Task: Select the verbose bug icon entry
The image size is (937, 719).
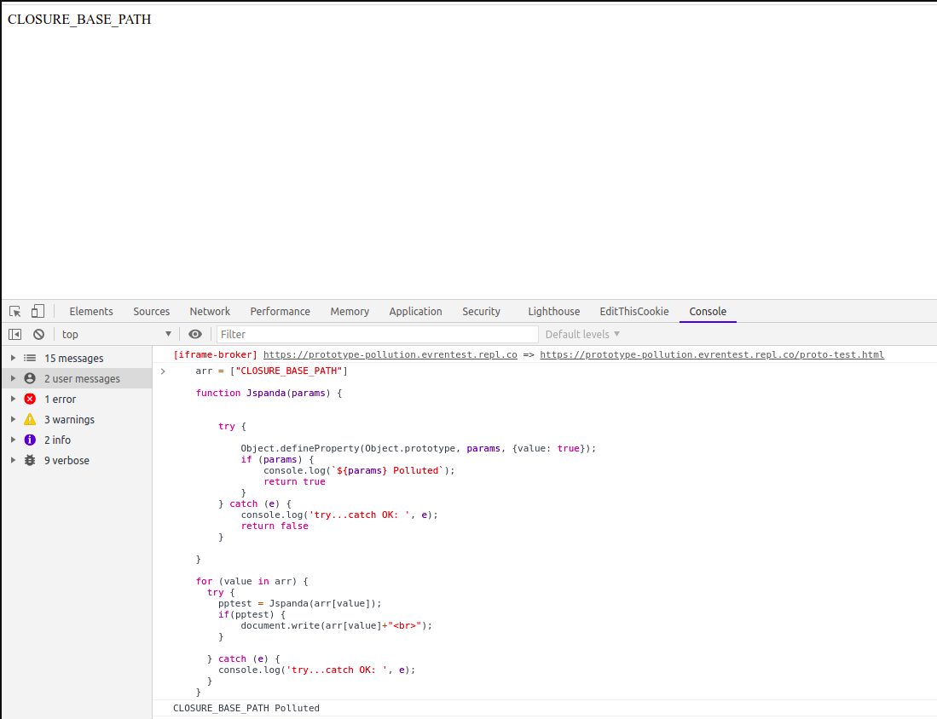Action: [30, 461]
